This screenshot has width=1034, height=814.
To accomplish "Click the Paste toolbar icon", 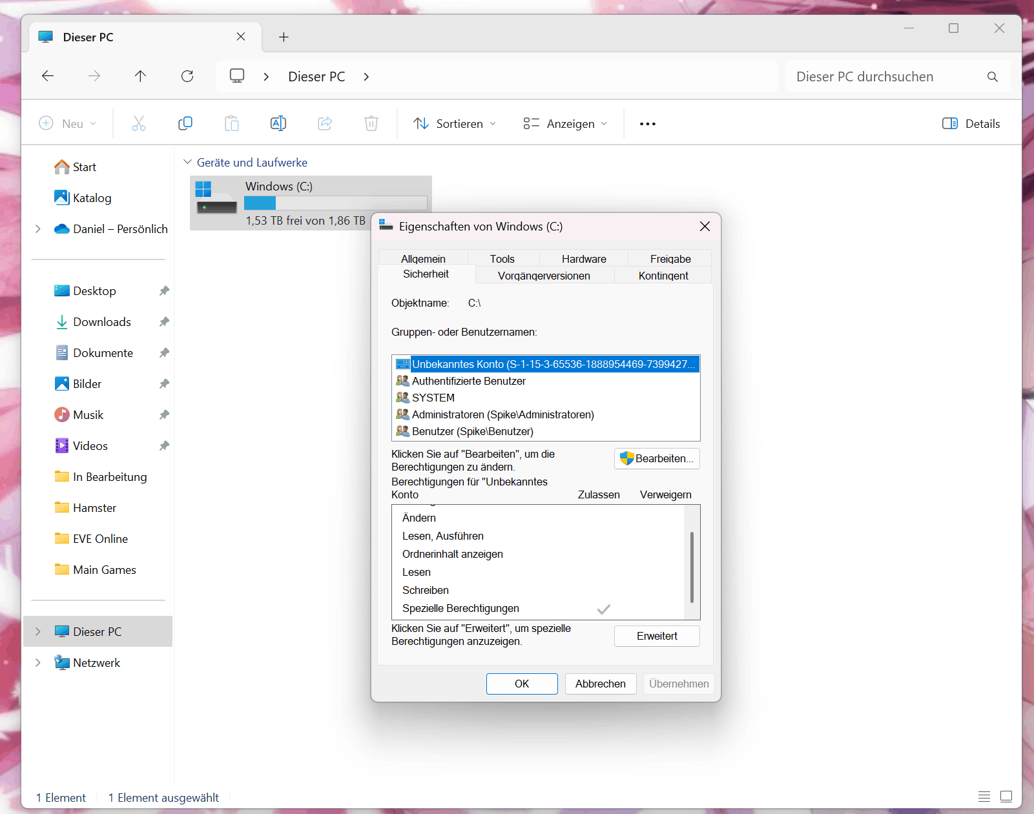I will pyautogui.click(x=232, y=123).
